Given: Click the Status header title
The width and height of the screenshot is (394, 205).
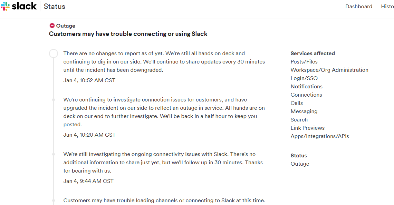Looking at the screenshot, I should coord(55,7).
